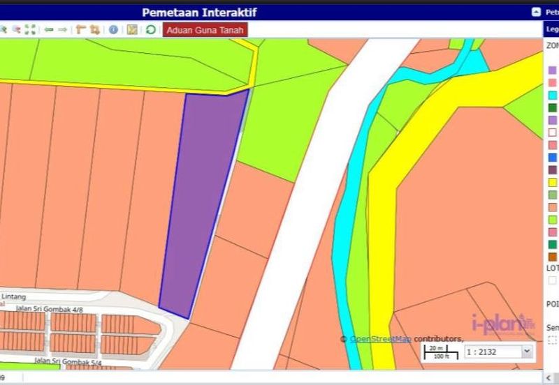
Task: Activate the blue info identify tool
Action: click(x=113, y=29)
